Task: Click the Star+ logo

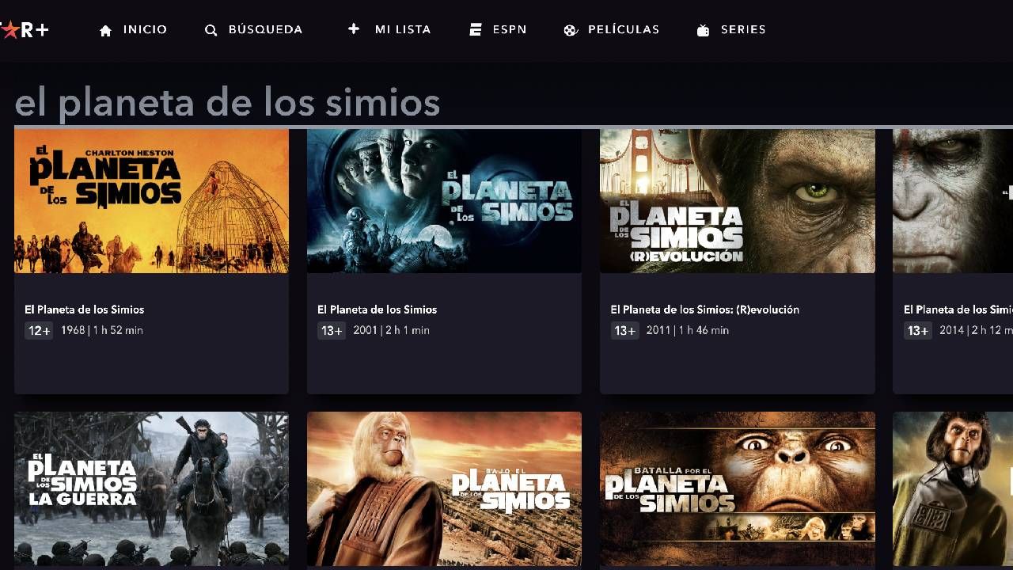Action: point(25,30)
